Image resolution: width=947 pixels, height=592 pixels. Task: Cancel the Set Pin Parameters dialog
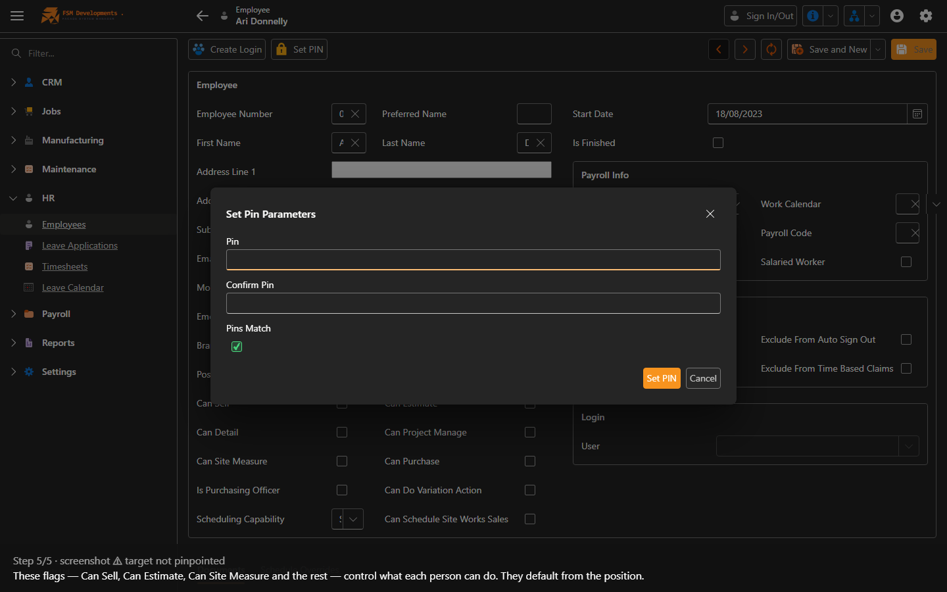(x=703, y=378)
